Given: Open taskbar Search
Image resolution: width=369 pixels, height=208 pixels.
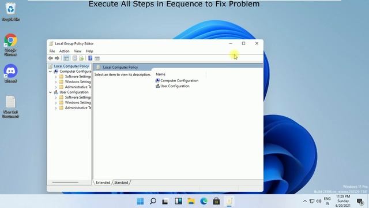Looking at the screenshot, I should click(153, 201).
